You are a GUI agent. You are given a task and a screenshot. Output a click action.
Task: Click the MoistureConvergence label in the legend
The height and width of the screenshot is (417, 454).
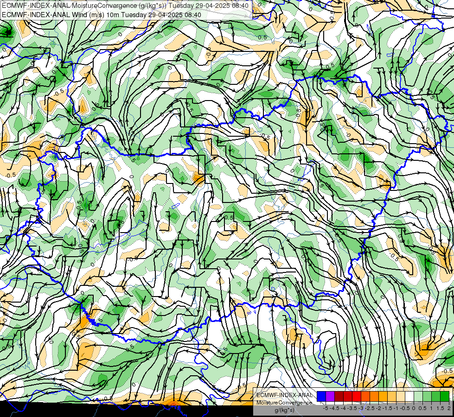(x=284, y=403)
